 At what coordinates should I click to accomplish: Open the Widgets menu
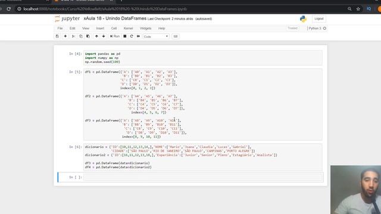(145, 29)
